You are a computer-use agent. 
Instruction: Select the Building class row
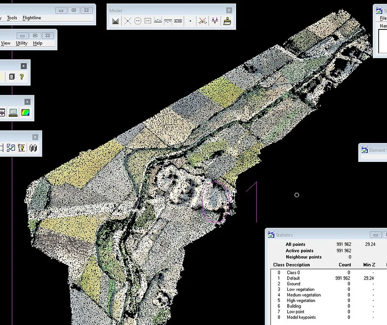[294, 306]
